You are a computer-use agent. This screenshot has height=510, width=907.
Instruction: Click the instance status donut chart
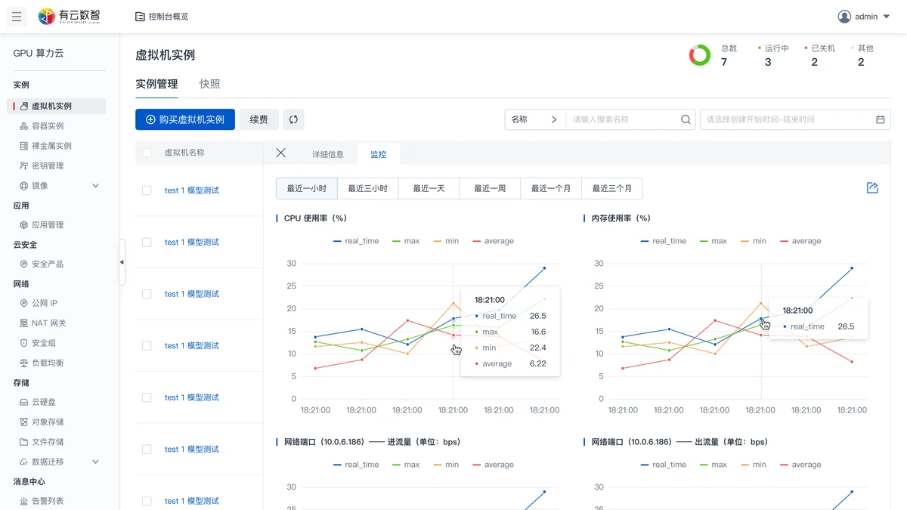700,55
